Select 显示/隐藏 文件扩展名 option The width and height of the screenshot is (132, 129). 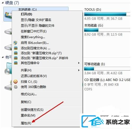pos(36,20)
